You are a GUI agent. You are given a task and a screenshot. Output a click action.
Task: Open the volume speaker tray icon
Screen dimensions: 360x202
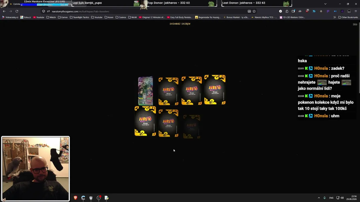coord(342,198)
